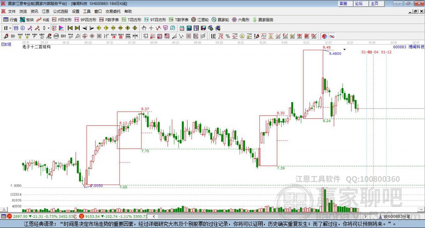Open the P数字表 table
The height and width of the screenshot is (228, 425).
click(x=109, y=20)
